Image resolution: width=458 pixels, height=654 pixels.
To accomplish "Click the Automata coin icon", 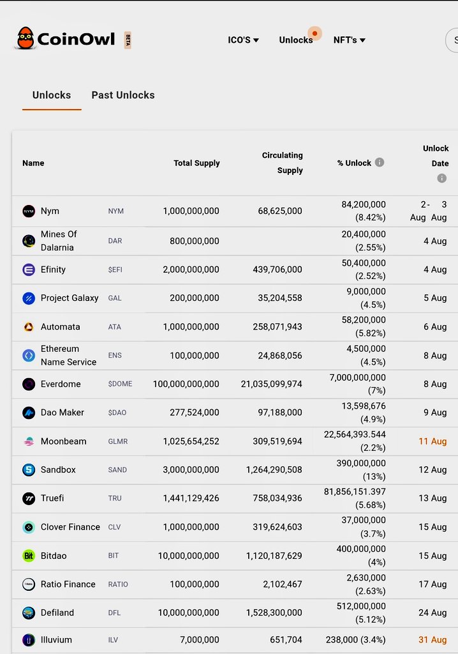I will coord(29,327).
